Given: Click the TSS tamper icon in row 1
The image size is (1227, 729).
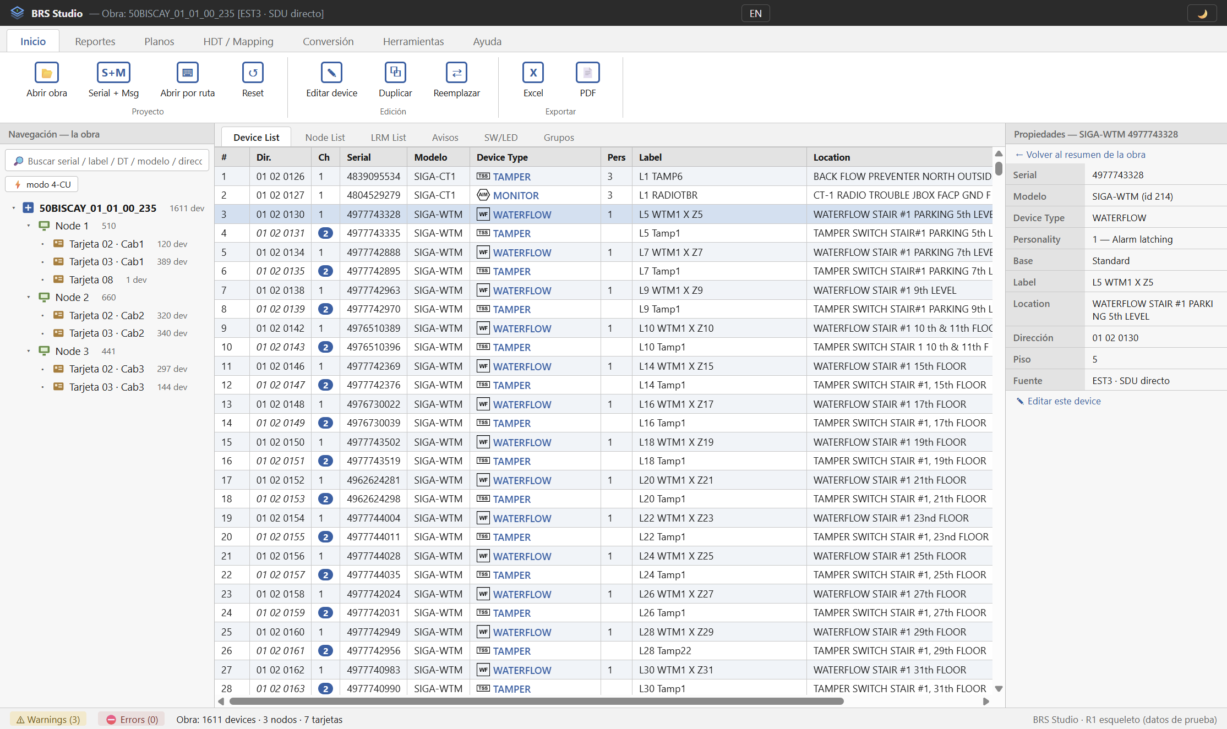Looking at the screenshot, I should (x=483, y=176).
